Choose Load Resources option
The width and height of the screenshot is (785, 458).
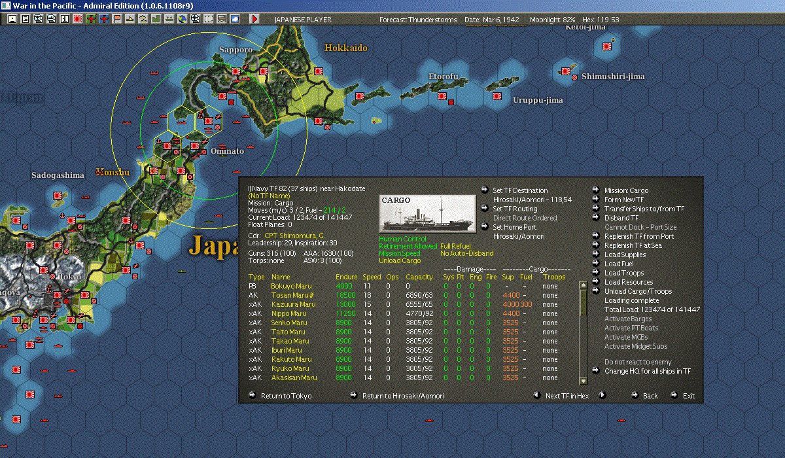click(629, 282)
